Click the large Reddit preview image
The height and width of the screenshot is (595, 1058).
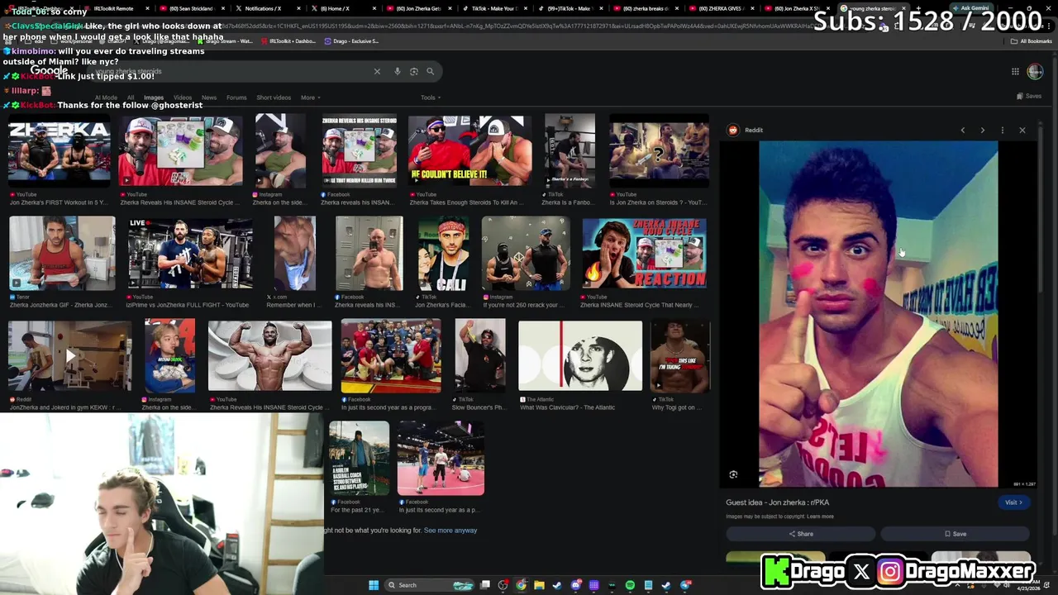(x=878, y=314)
